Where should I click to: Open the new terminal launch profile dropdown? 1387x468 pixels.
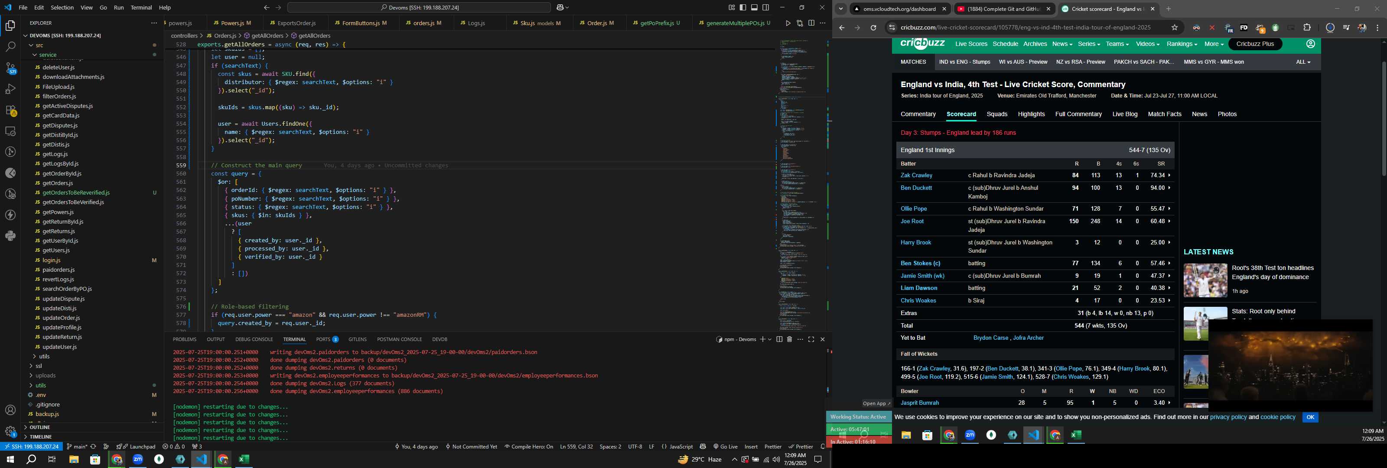[769, 339]
